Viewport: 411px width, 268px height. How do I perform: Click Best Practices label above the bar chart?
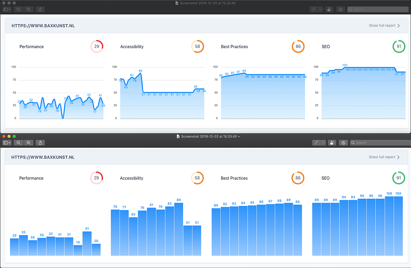[234, 178]
